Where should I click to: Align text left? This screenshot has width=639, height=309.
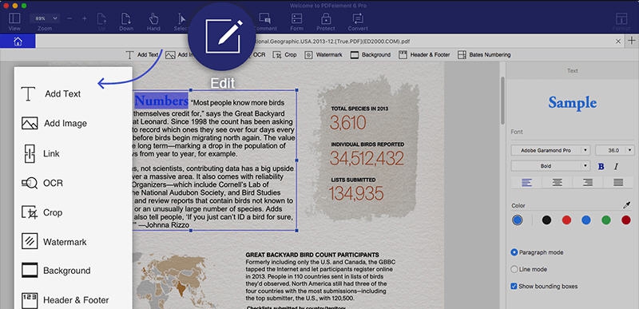[526, 182]
